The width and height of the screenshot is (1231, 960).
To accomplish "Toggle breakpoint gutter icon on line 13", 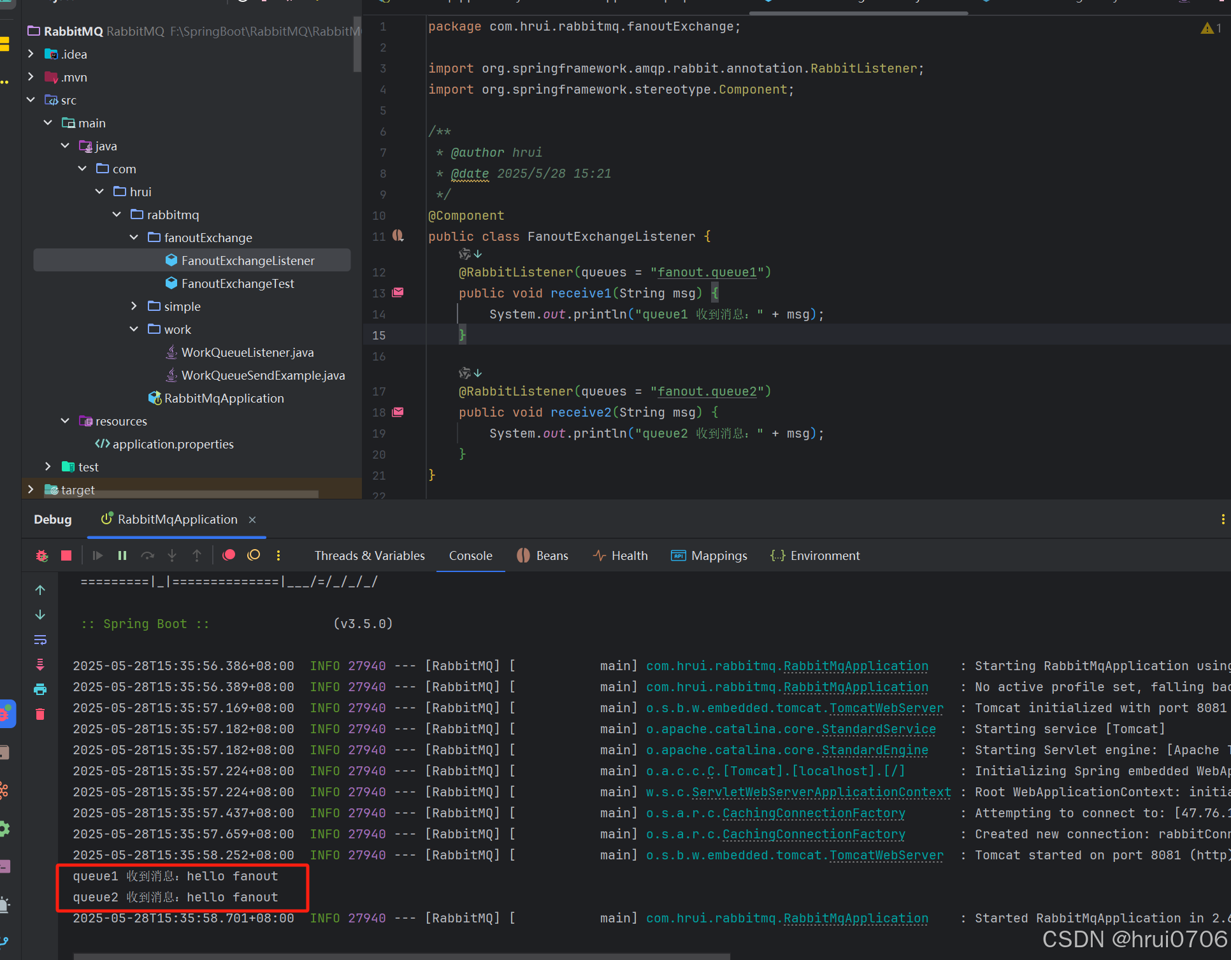I will pyautogui.click(x=398, y=292).
